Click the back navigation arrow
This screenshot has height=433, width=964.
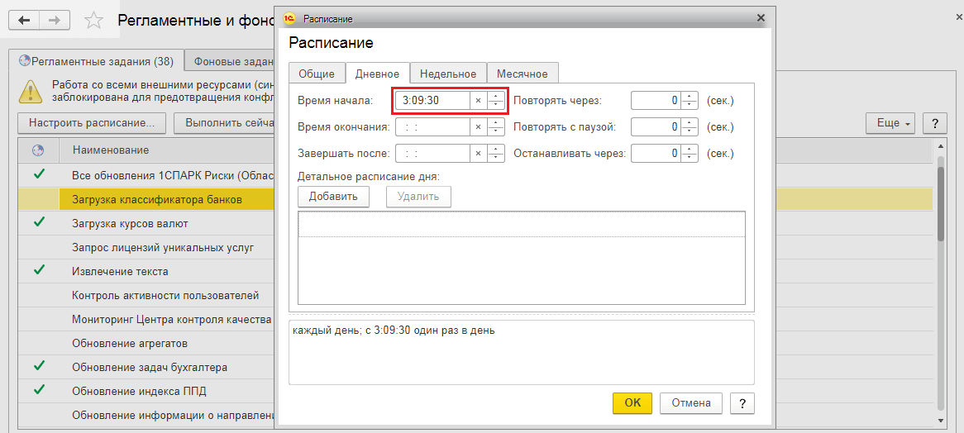[x=24, y=20]
